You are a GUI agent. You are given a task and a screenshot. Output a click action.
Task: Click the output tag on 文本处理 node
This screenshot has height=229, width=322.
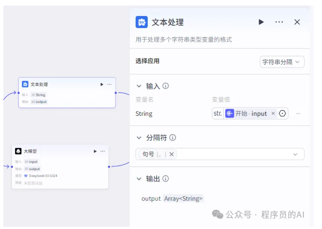(x=39, y=102)
